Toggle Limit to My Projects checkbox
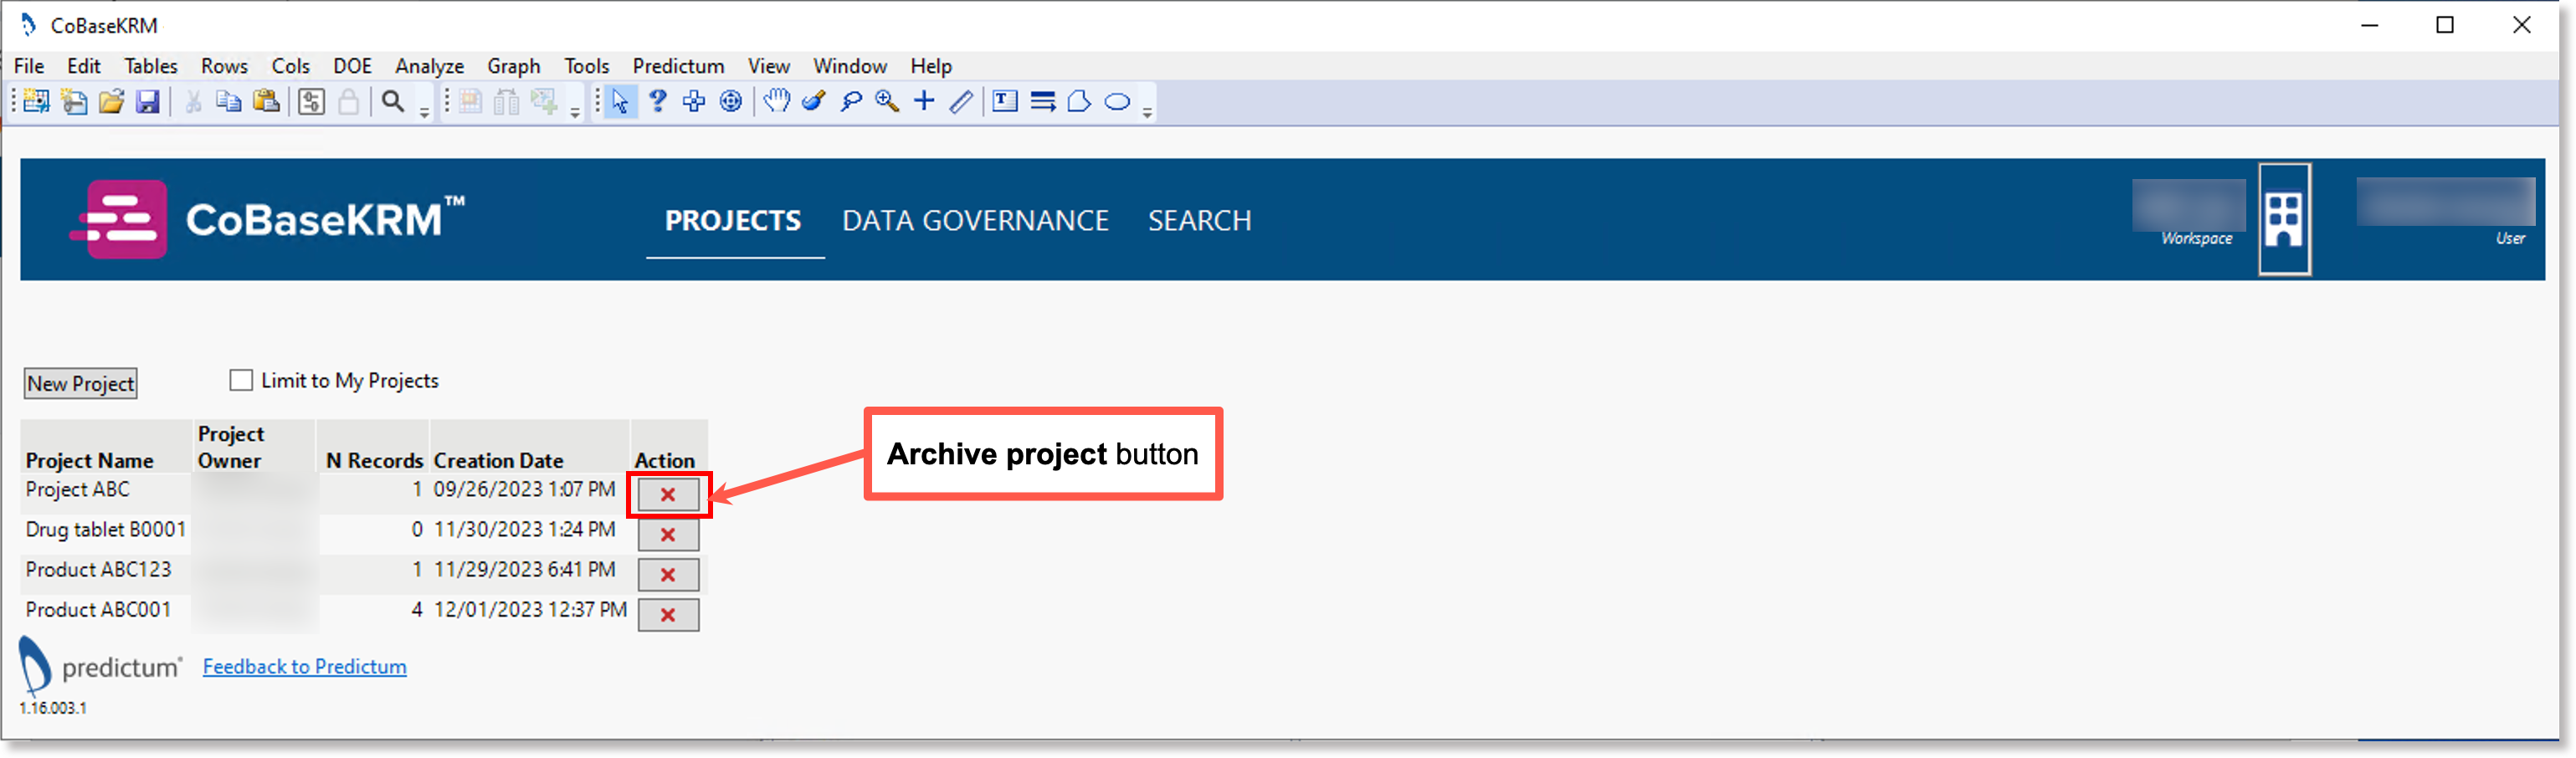The image size is (2576, 758). [241, 380]
